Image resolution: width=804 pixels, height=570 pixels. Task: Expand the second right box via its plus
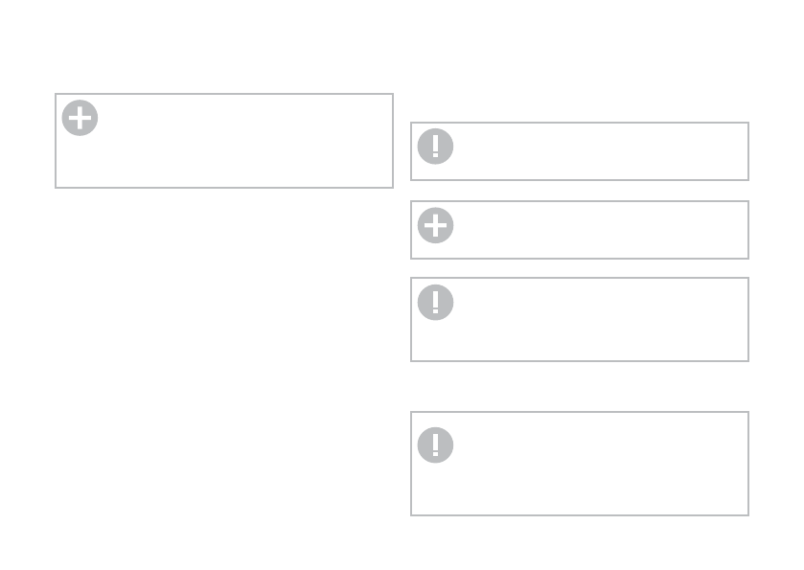[435, 225]
